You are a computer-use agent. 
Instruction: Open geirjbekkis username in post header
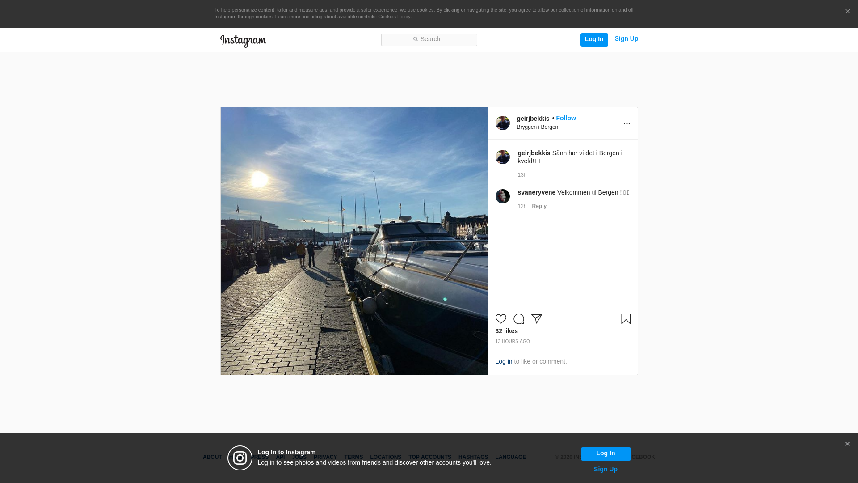533,119
